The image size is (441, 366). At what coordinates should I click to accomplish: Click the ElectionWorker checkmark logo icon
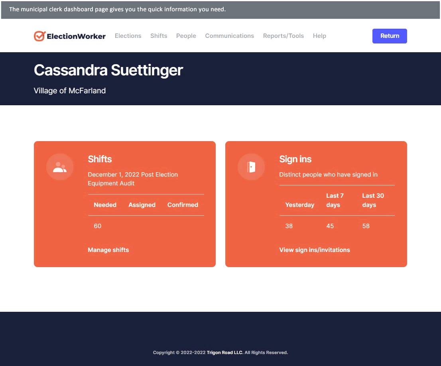(39, 36)
